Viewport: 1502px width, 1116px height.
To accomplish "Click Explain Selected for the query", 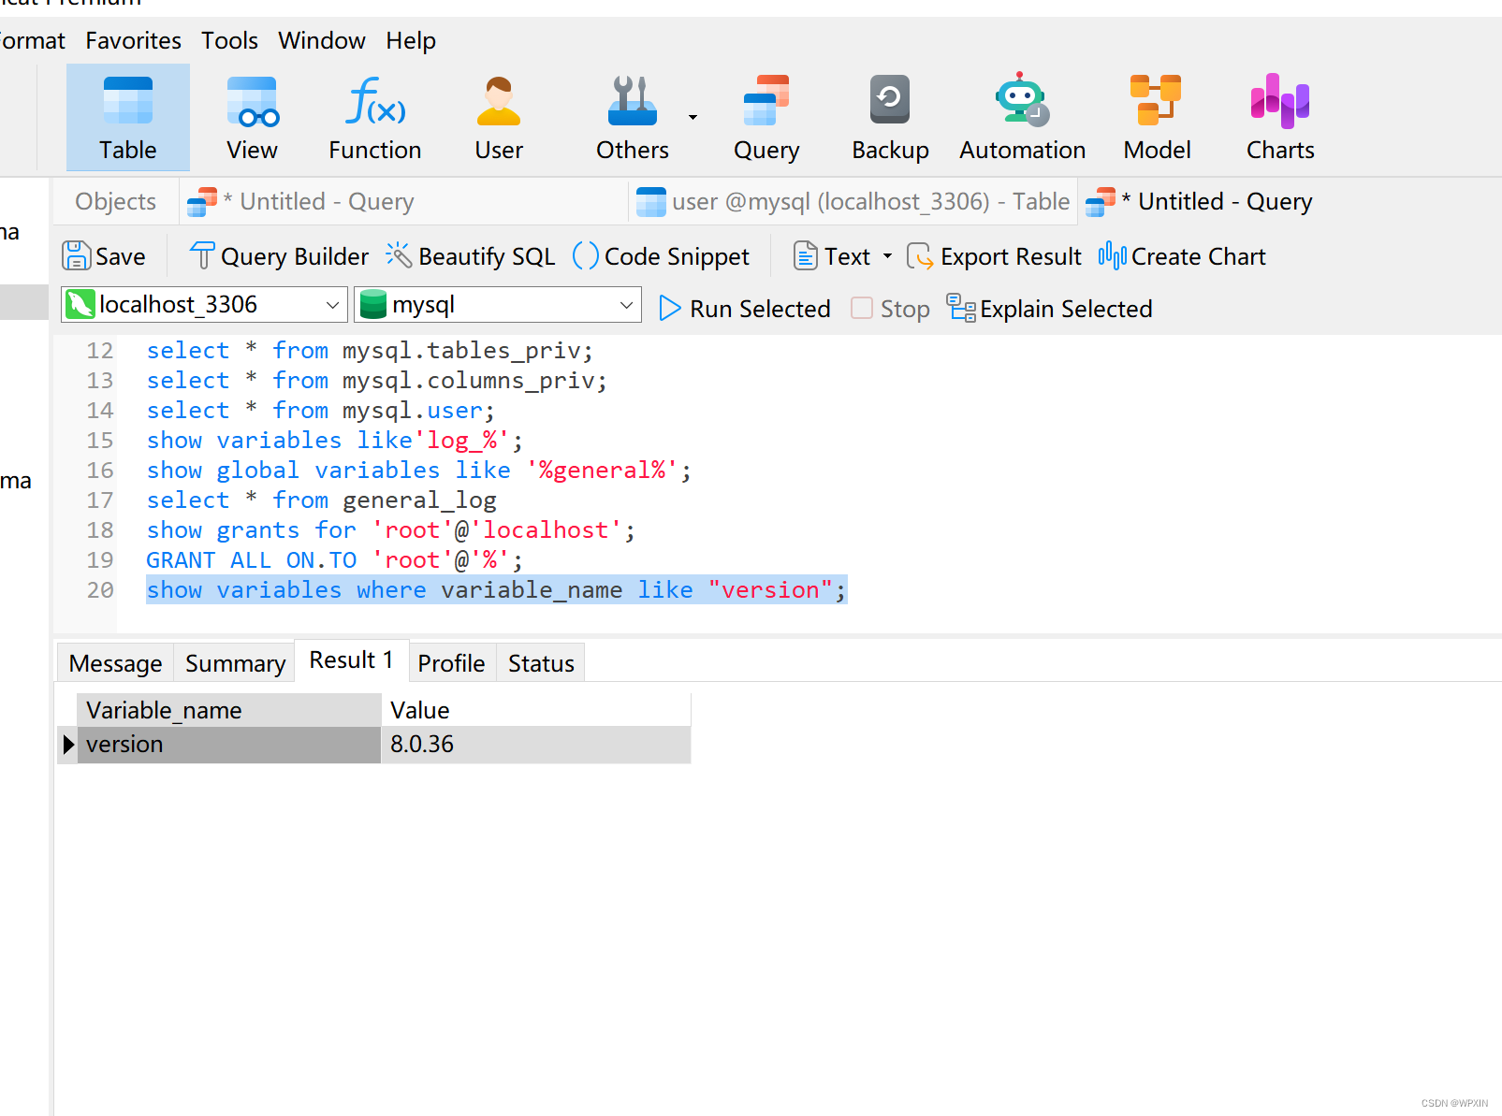I will [x=1049, y=308].
